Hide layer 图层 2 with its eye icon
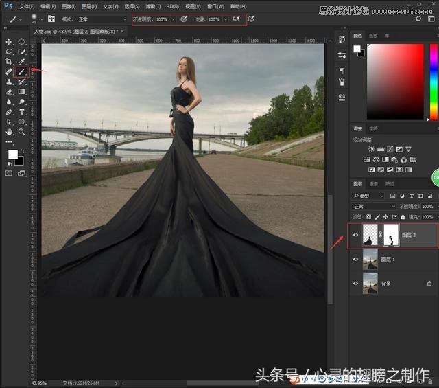Screen dimensions: 439x388 click(355, 235)
